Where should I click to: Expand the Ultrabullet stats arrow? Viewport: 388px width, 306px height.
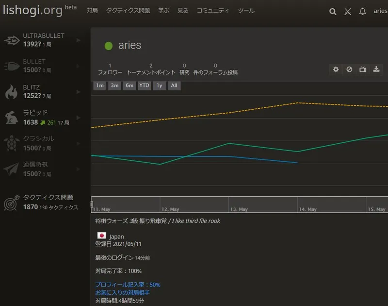point(79,40)
